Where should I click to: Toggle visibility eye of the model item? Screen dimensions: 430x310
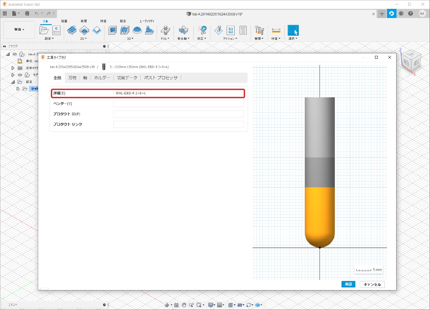20,75
